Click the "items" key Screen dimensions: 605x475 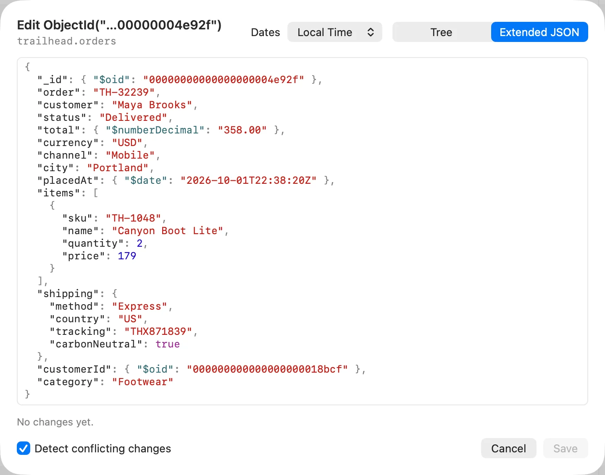click(x=59, y=193)
